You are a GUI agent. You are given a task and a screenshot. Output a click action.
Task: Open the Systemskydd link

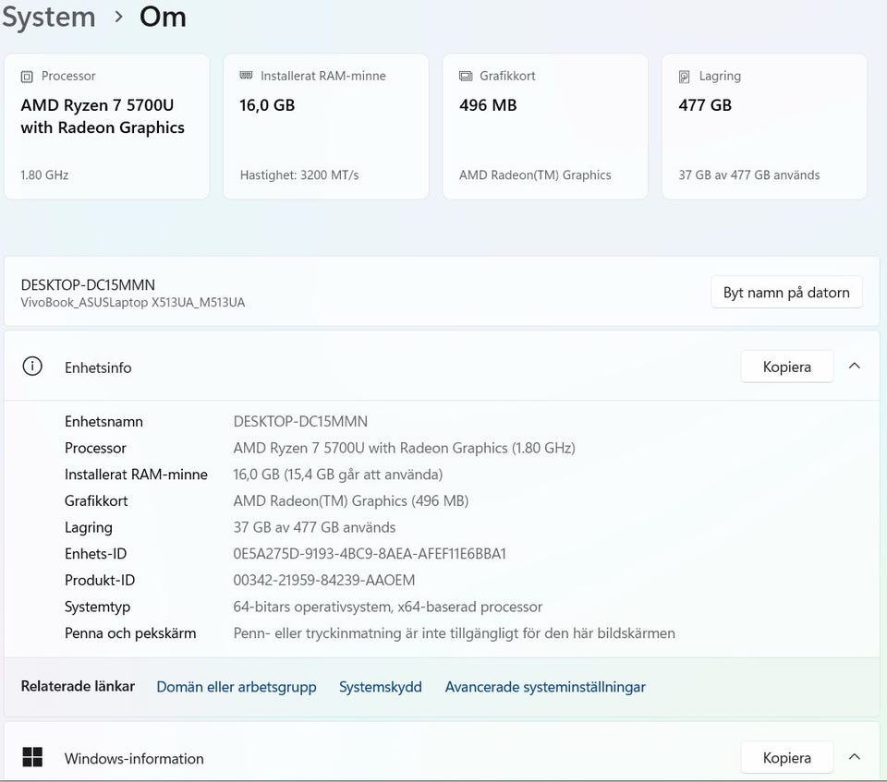click(x=380, y=687)
